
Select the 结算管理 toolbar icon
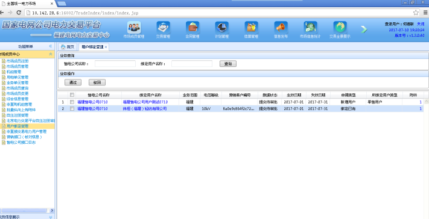click(251, 28)
